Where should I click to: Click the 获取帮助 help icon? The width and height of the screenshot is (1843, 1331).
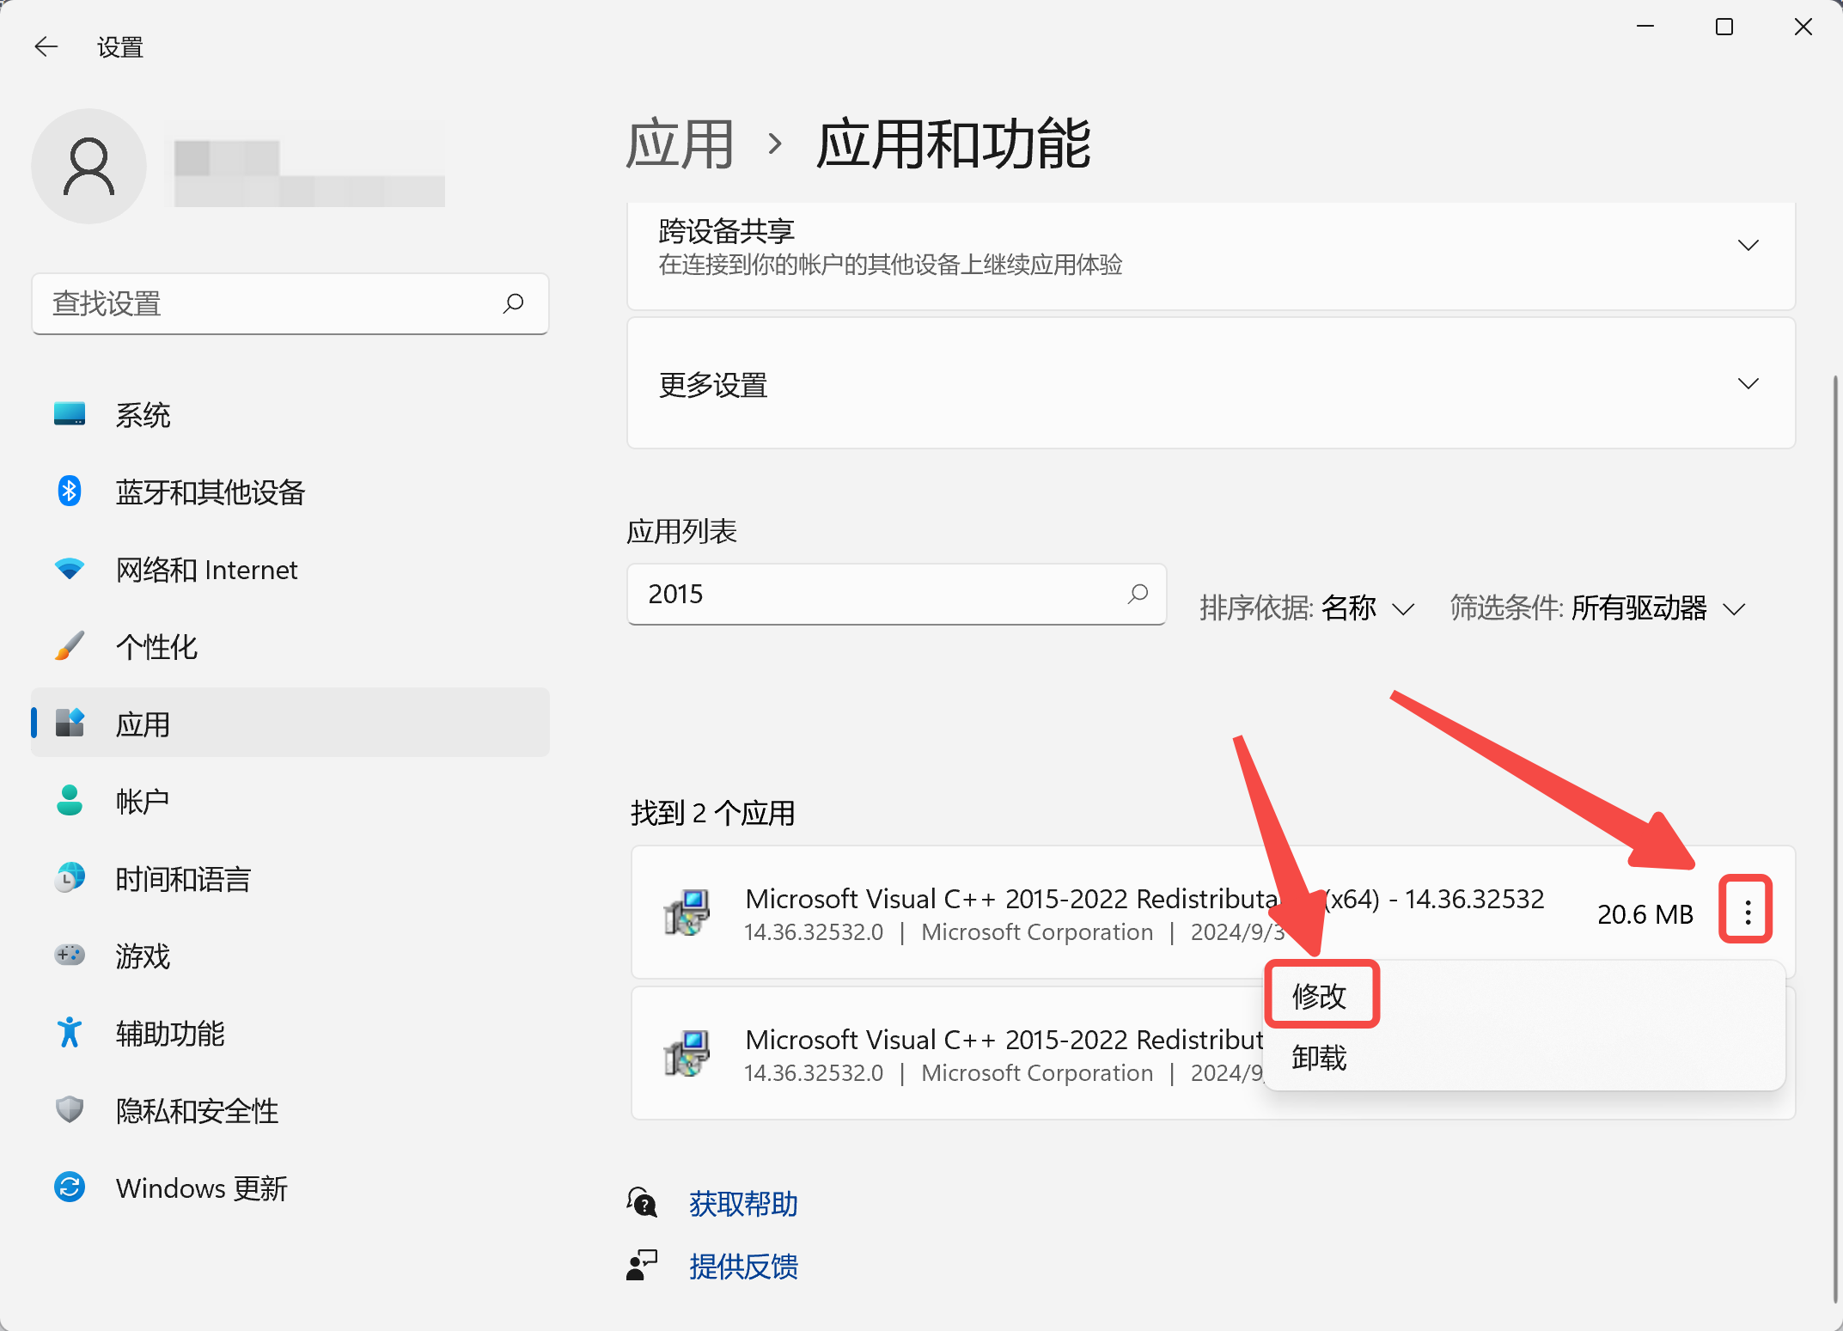pos(642,1203)
